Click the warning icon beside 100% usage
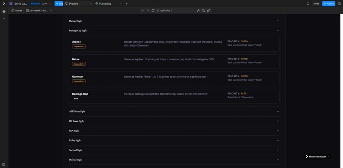343x168 pixels. pos(51,4)
